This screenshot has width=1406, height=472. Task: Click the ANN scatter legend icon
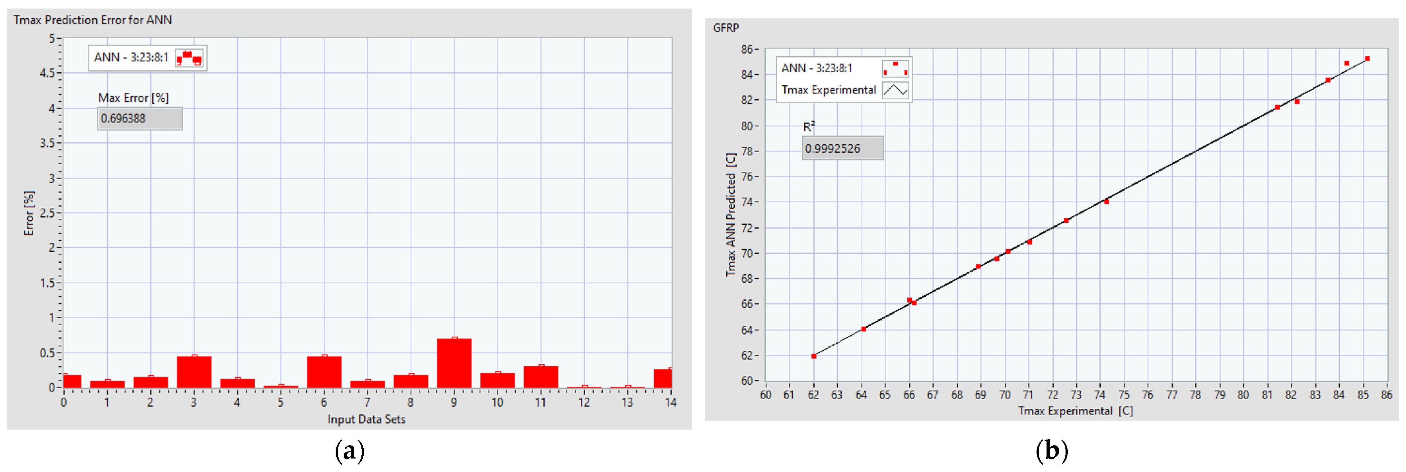(895, 68)
